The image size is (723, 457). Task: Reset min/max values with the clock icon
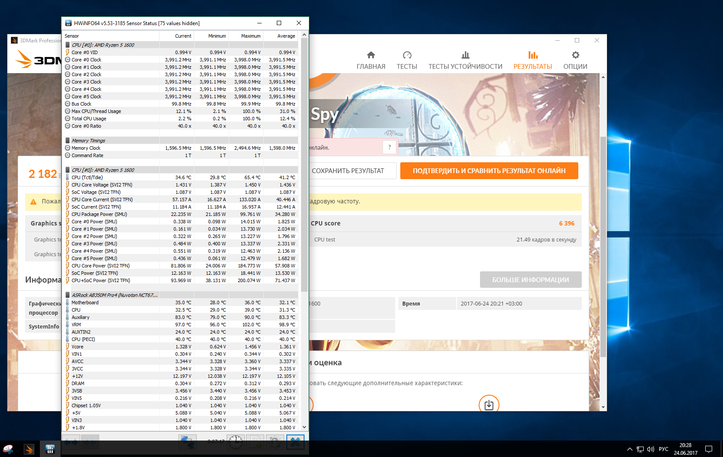[x=236, y=442]
